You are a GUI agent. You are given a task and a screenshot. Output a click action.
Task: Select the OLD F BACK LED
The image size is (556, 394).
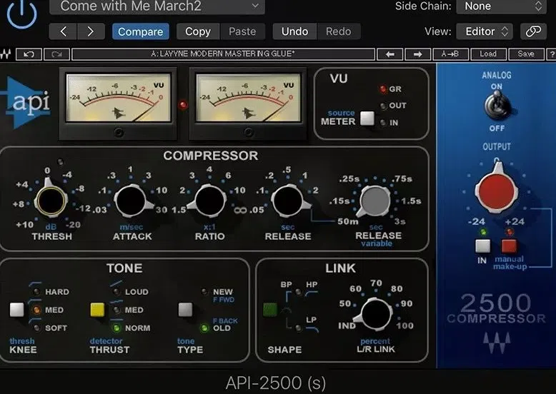click(x=204, y=328)
